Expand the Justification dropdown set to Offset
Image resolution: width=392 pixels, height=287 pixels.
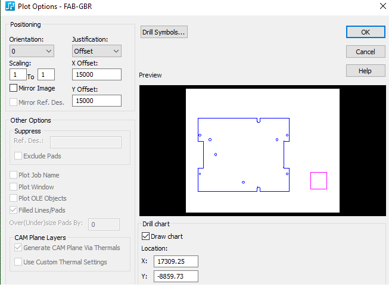click(97, 51)
